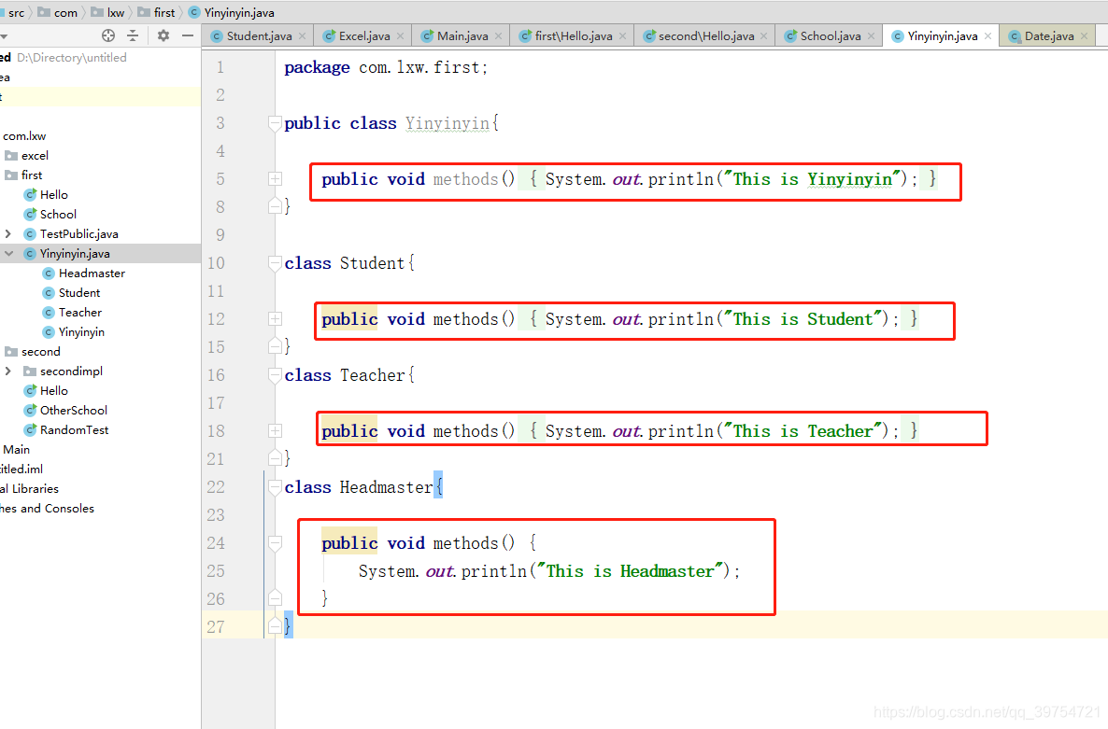Select the settings gear in the Project panel
This screenshot has height=729, width=1108.
coord(163,34)
